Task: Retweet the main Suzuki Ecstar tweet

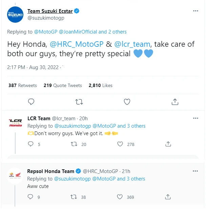Action: click(x=79, y=102)
